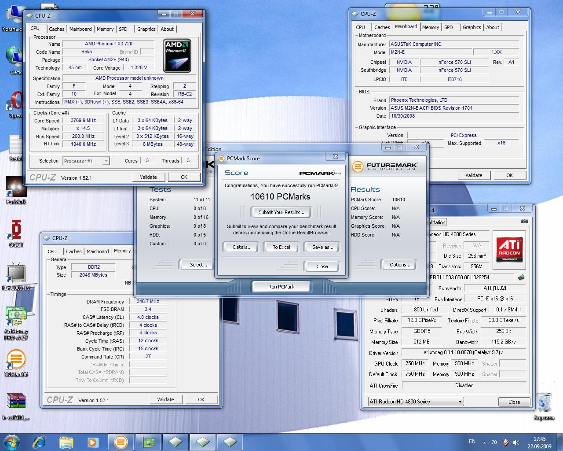Screen dimensions: 563x451
Task: Switch to PCMark orange taskbar button
Action: [x=121, y=442]
